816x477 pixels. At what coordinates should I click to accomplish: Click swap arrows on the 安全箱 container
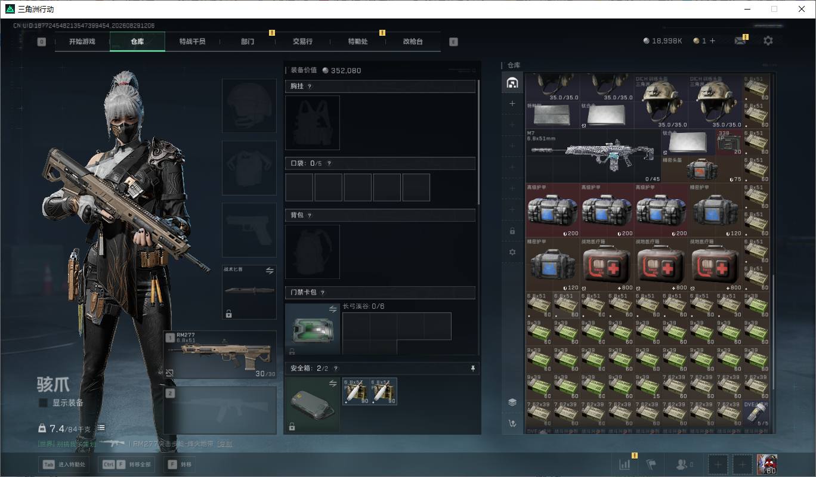point(333,383)
